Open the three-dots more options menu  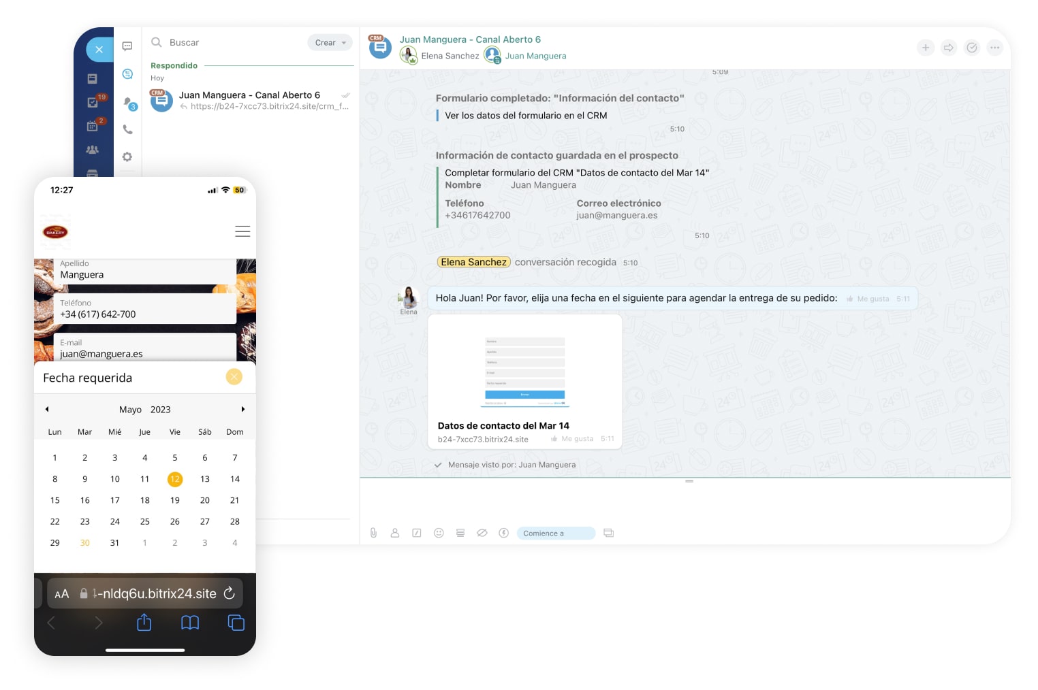pos(995,48)
